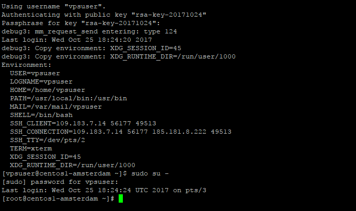Click the 'sudo su -' command text
The image size is (356, 211).
pos(150,173)
